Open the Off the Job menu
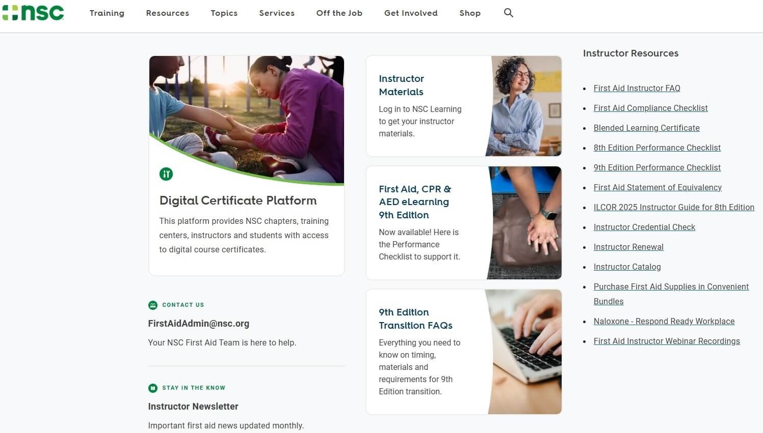763x433 pixels. tap(339, 13)
